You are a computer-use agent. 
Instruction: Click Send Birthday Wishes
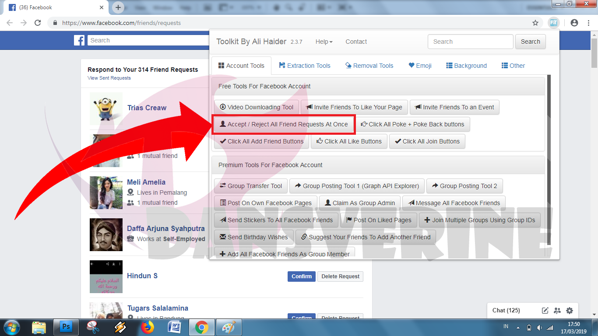point(253,237)
